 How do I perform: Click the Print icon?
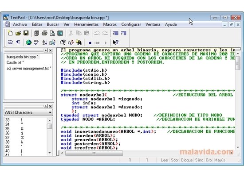tap(44, 33)
